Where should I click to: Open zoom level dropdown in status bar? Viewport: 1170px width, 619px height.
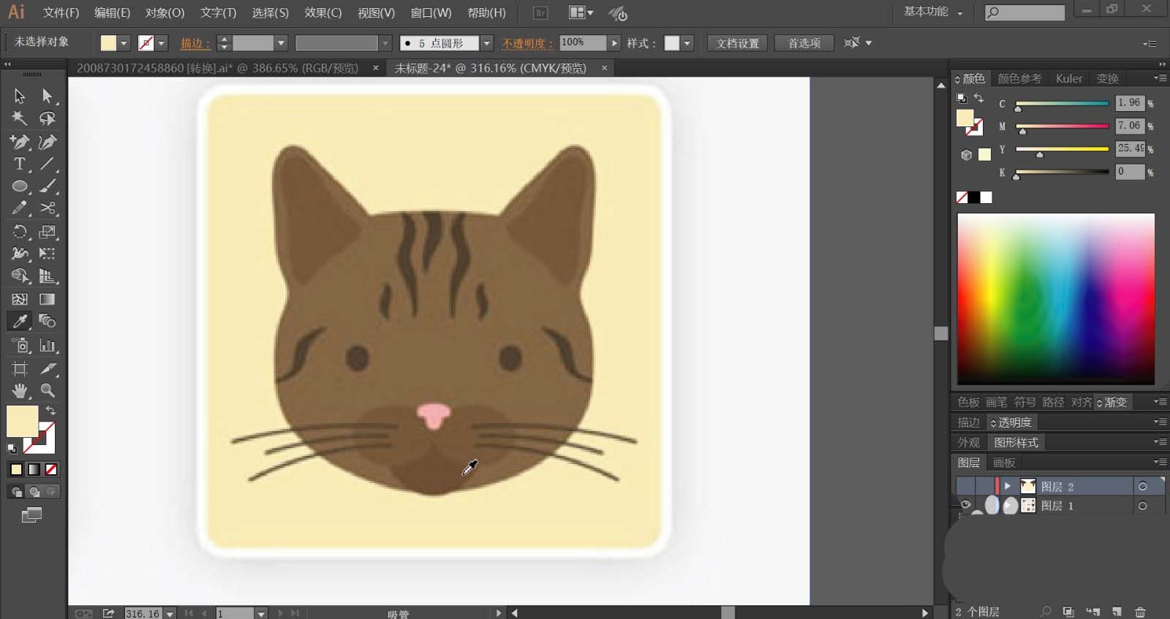click(x=170, y=613)
